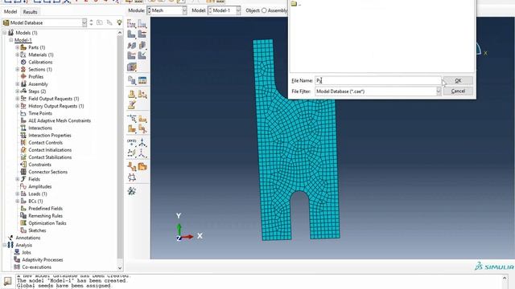Open the mesh part manager table icon
The width and height of the screenshot is (515, 289).
pos(142,80)
